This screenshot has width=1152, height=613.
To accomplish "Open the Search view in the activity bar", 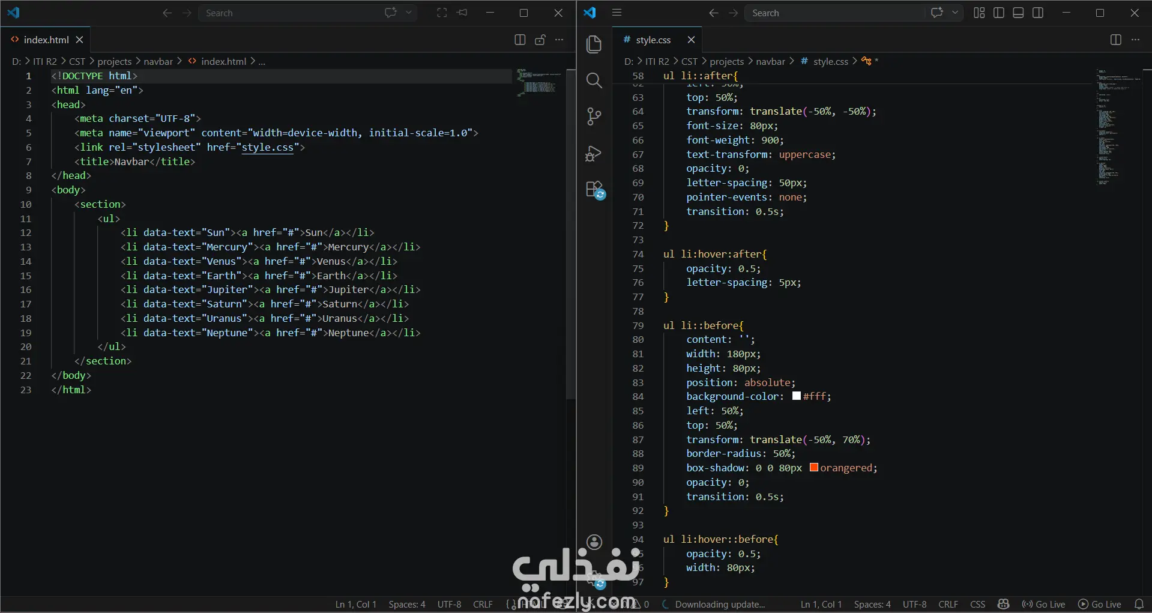I will click(594, 80).
